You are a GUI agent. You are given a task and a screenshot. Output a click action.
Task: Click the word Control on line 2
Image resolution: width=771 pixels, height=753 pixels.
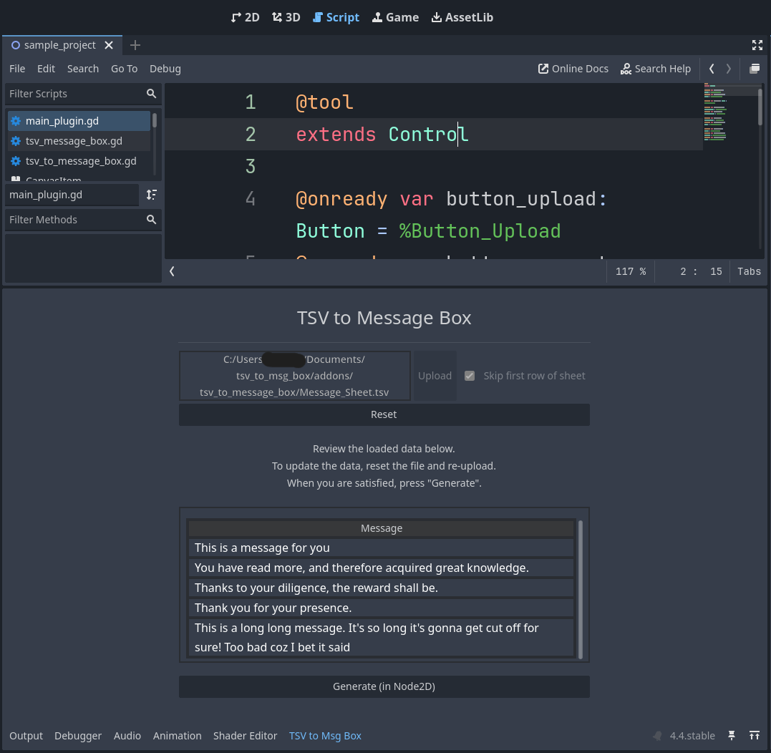click(428, 134)
